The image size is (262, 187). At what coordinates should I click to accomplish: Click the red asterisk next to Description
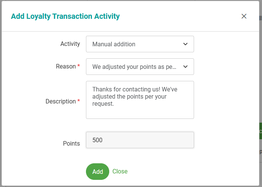click(78, 101)
